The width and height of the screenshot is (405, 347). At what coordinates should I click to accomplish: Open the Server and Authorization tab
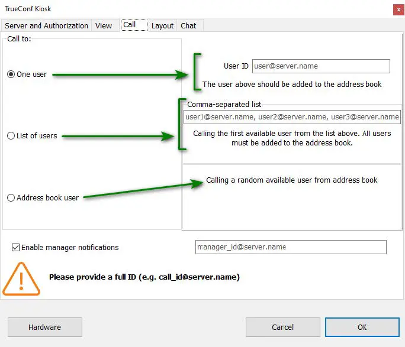[46, 26]
